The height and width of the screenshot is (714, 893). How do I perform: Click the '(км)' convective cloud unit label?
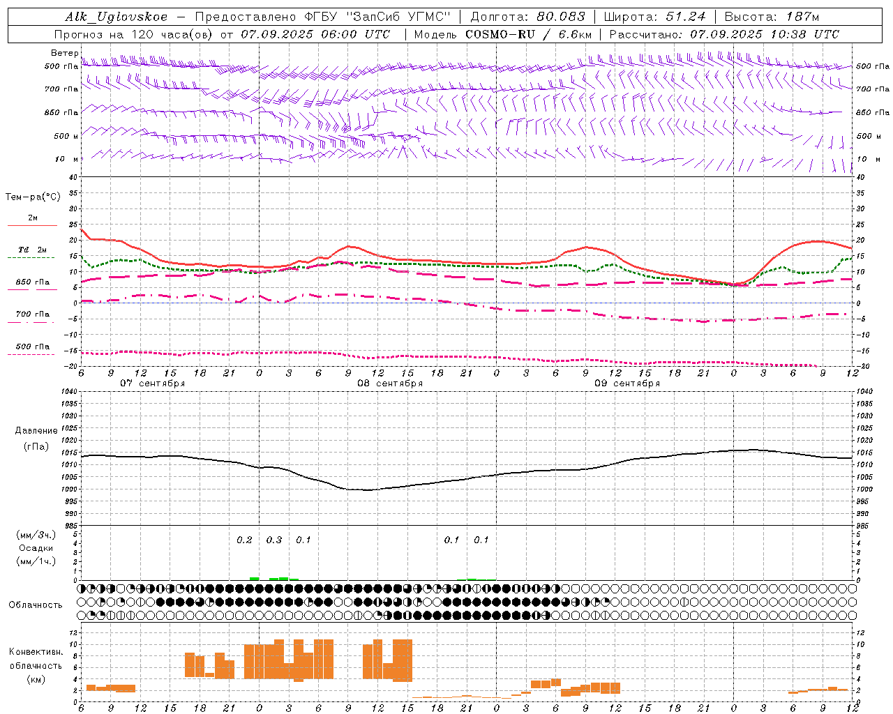(x=36, y=679)
